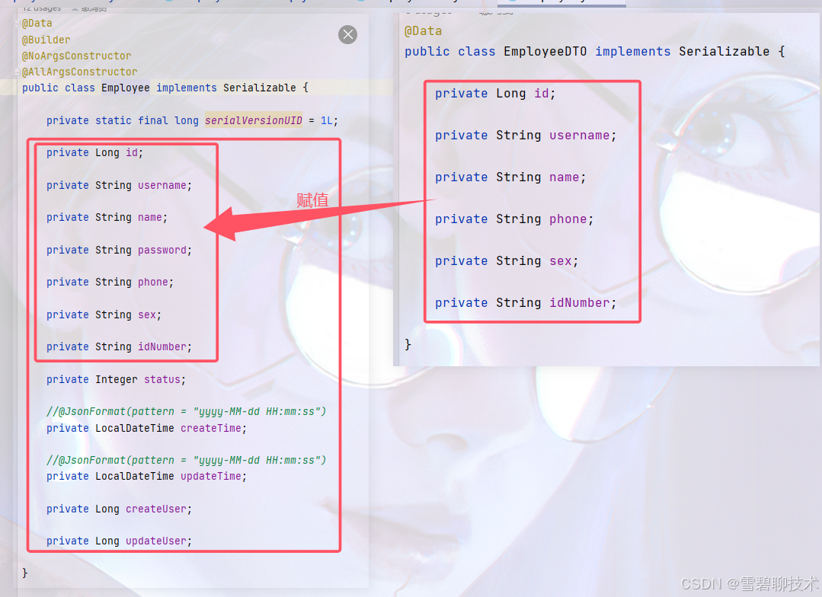Click the @Builder annotation

point(46,39)
